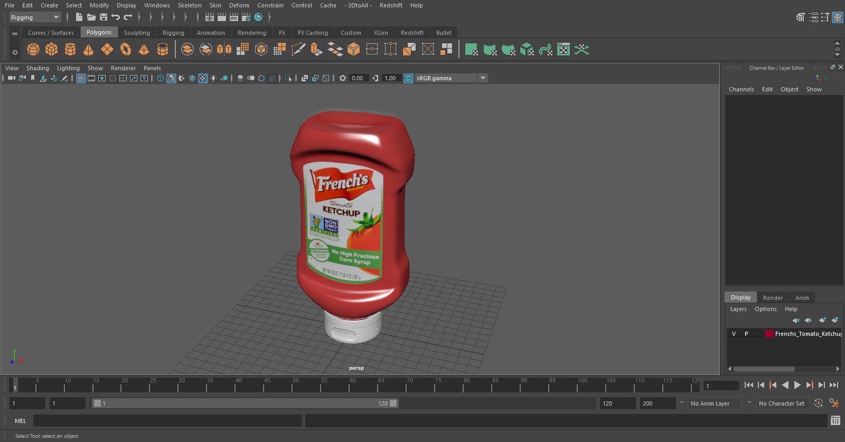Create a polygon cylinder from the shelf
845x442 pixels.
(x=70, y=50)
